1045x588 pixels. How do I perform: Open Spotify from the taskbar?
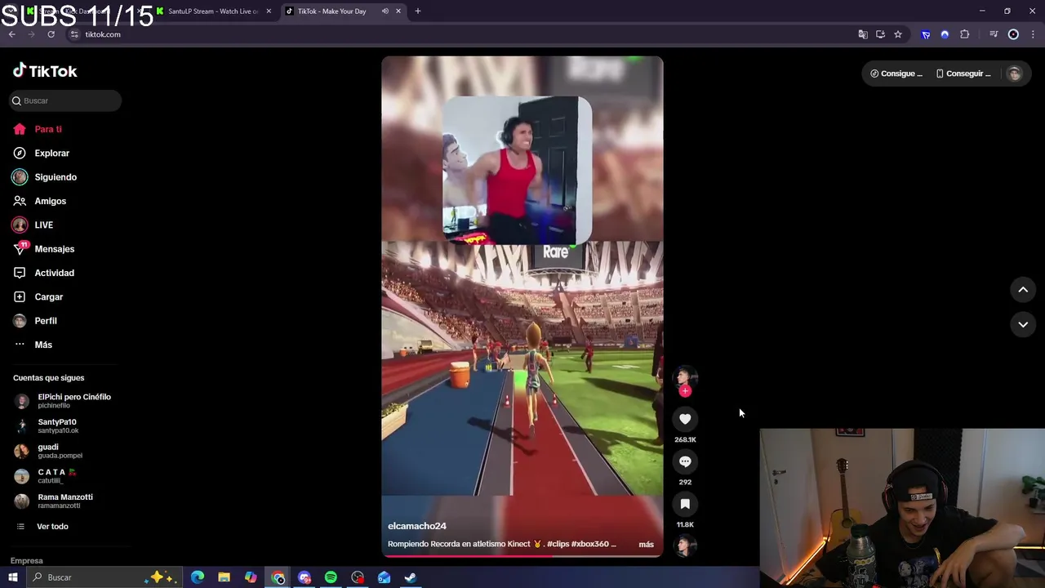point(331,577)
